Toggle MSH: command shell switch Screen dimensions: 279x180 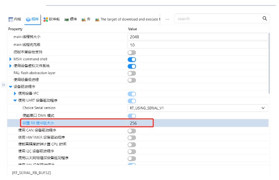[x=132, y=59]
